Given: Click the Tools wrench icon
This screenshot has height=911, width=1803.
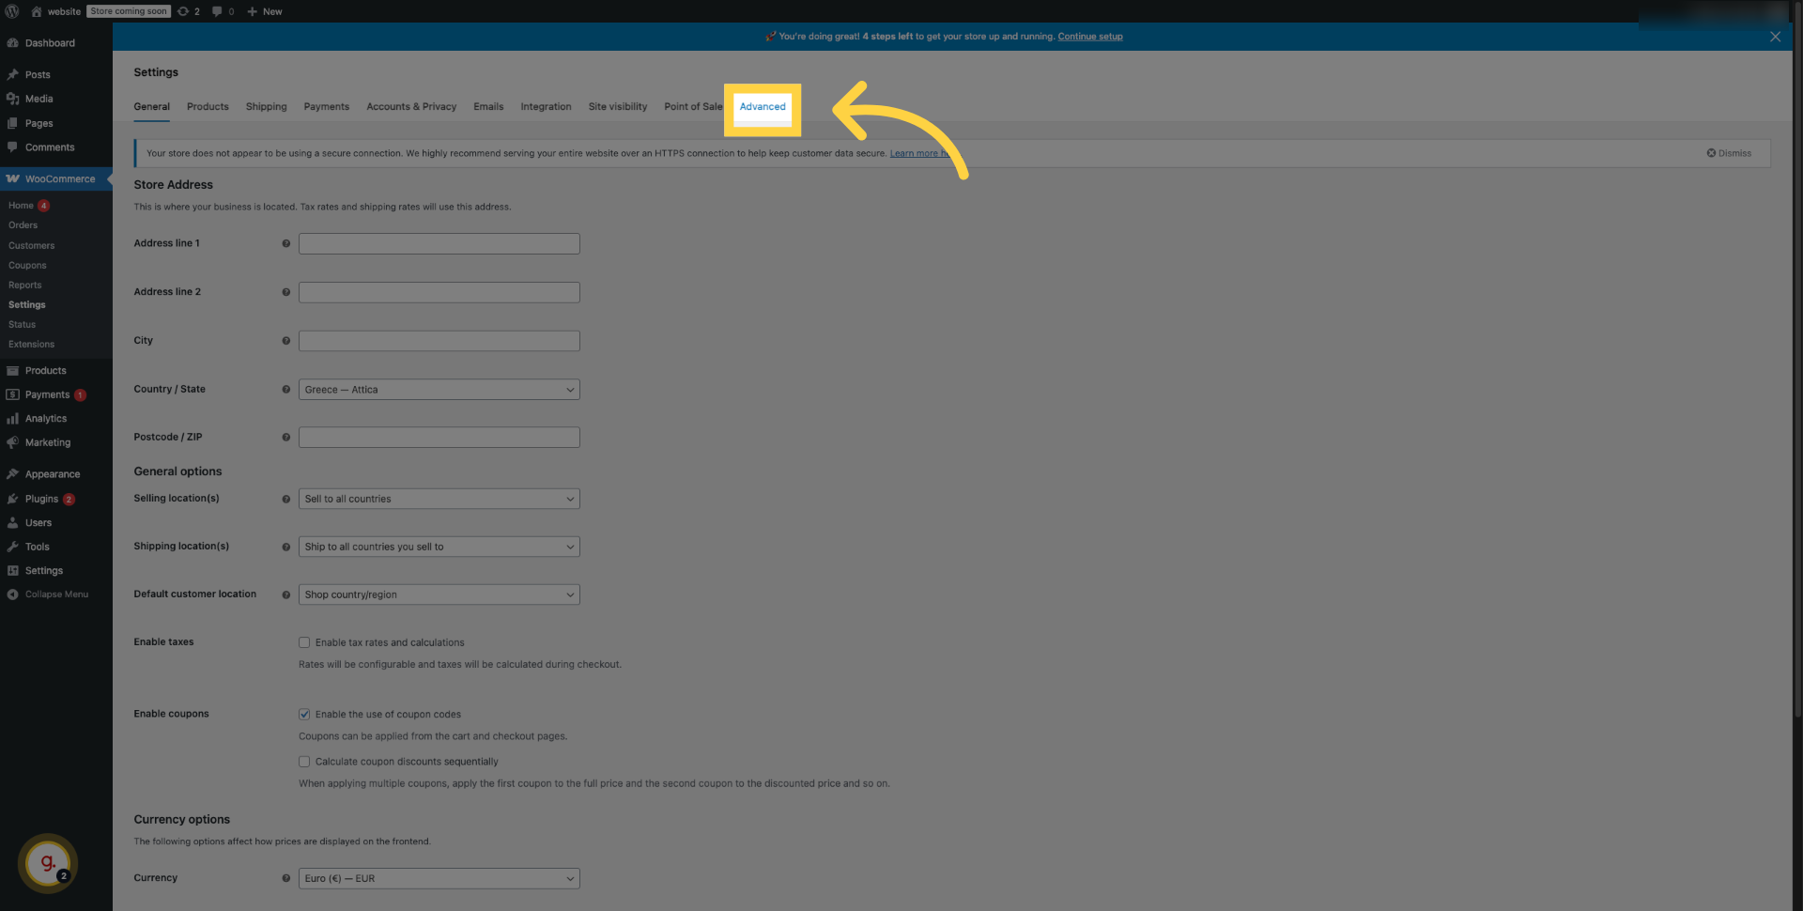Looking at the screenshot, I should tap(13, 547).
